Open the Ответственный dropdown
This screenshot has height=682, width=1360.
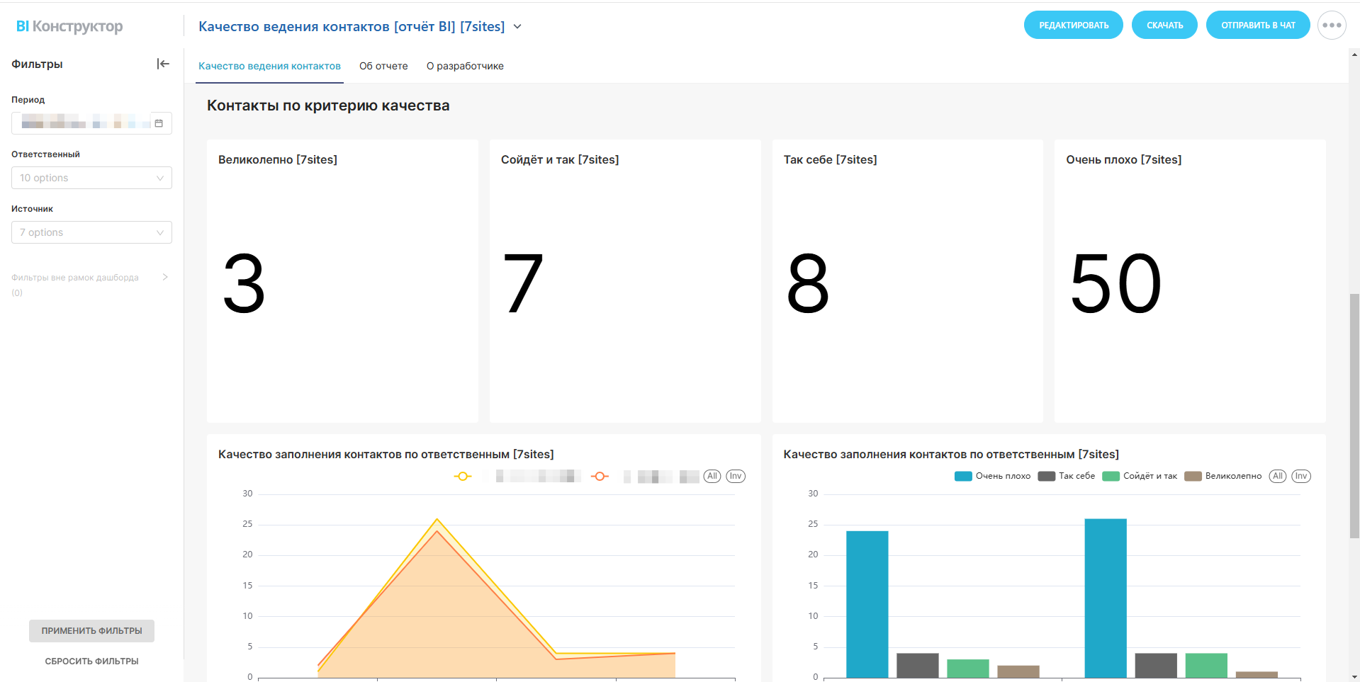click(91, 178)
